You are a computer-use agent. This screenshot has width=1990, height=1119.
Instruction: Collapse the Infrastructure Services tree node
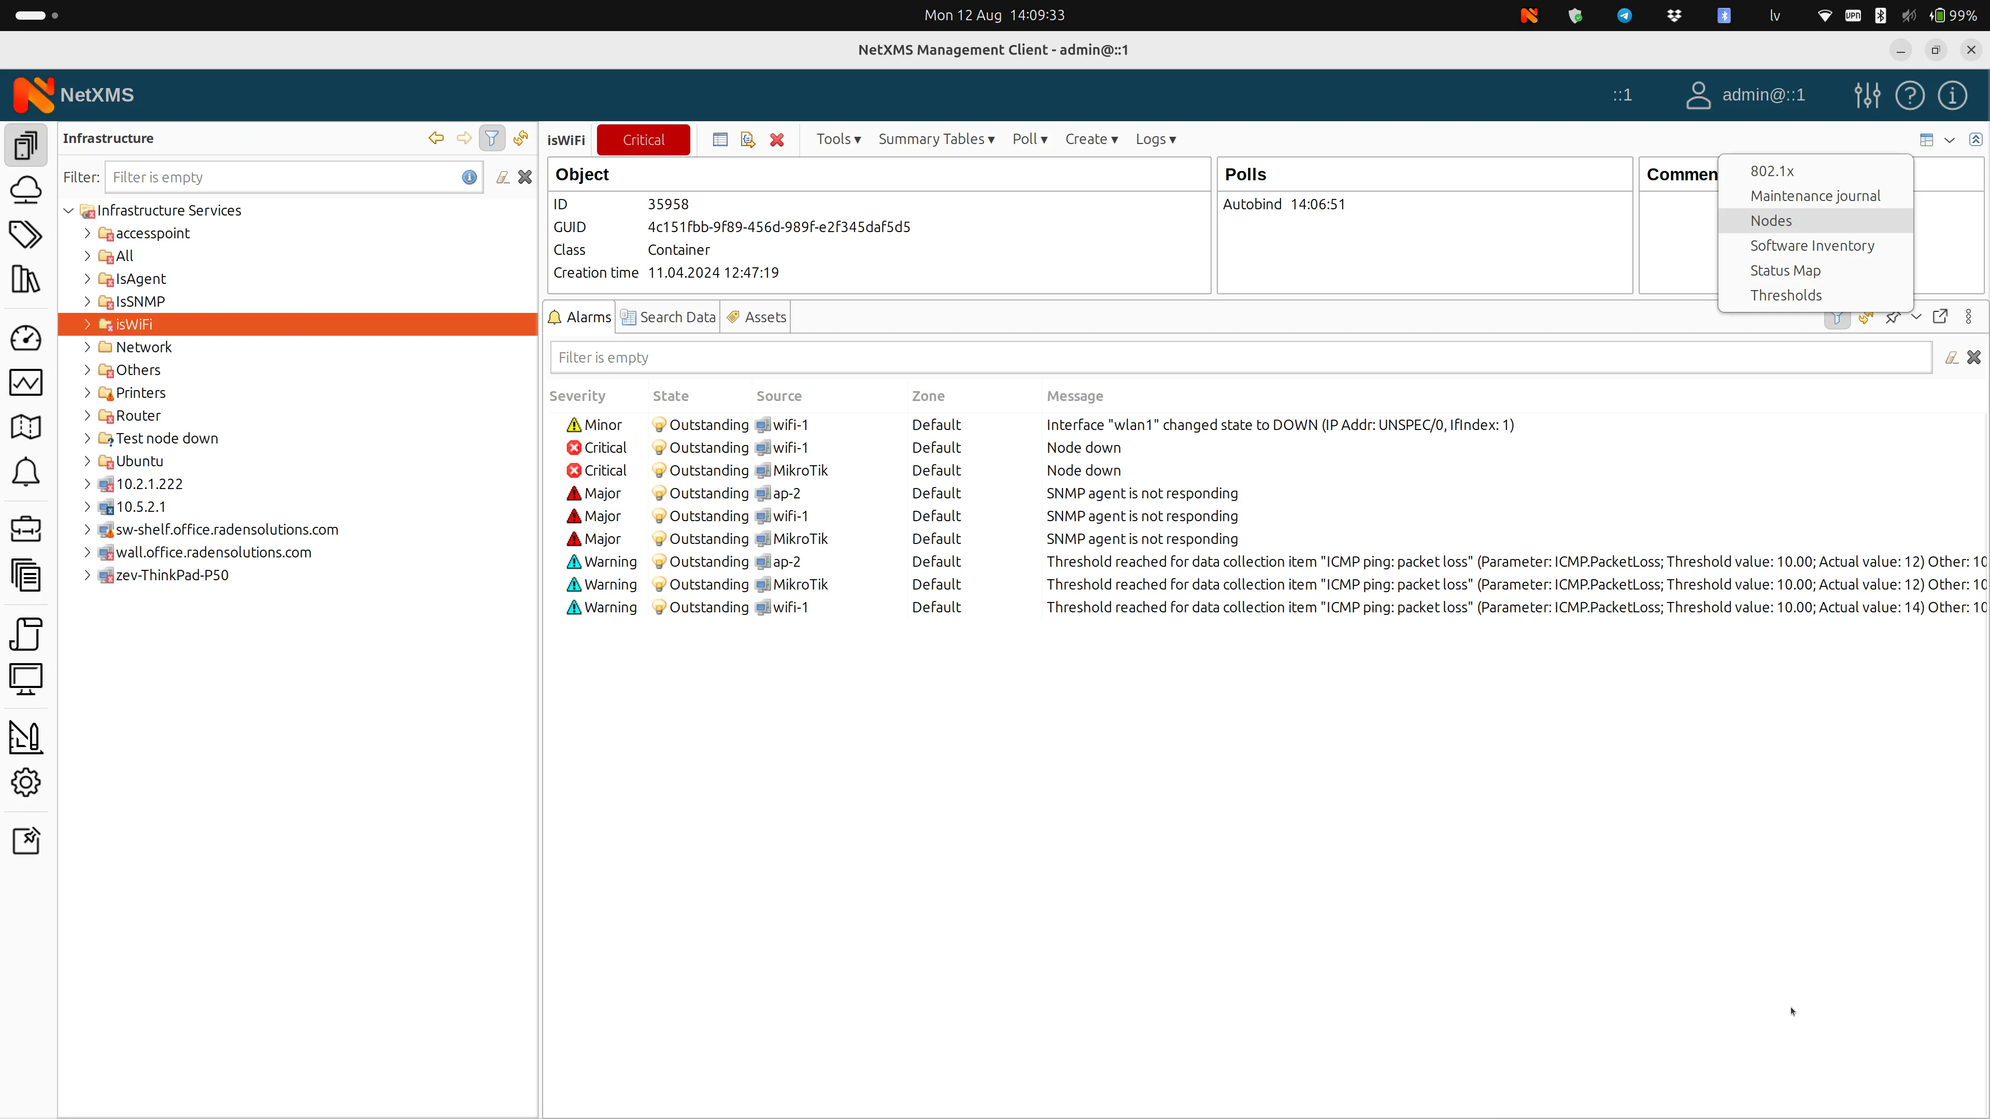[69, 210]
